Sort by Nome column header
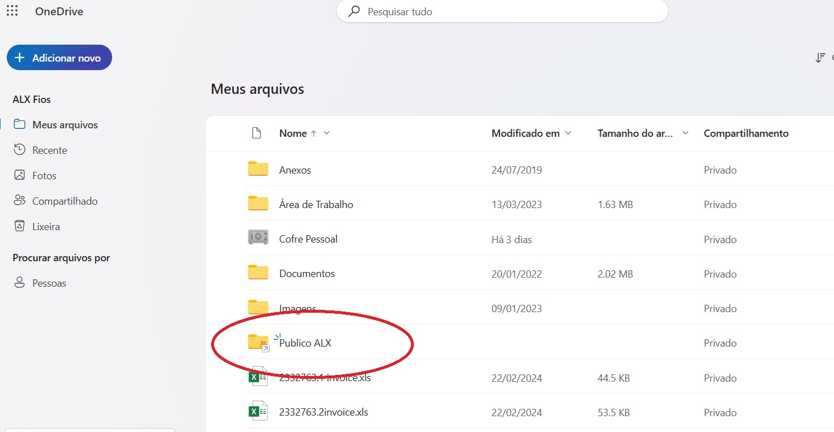 (293, 133)
